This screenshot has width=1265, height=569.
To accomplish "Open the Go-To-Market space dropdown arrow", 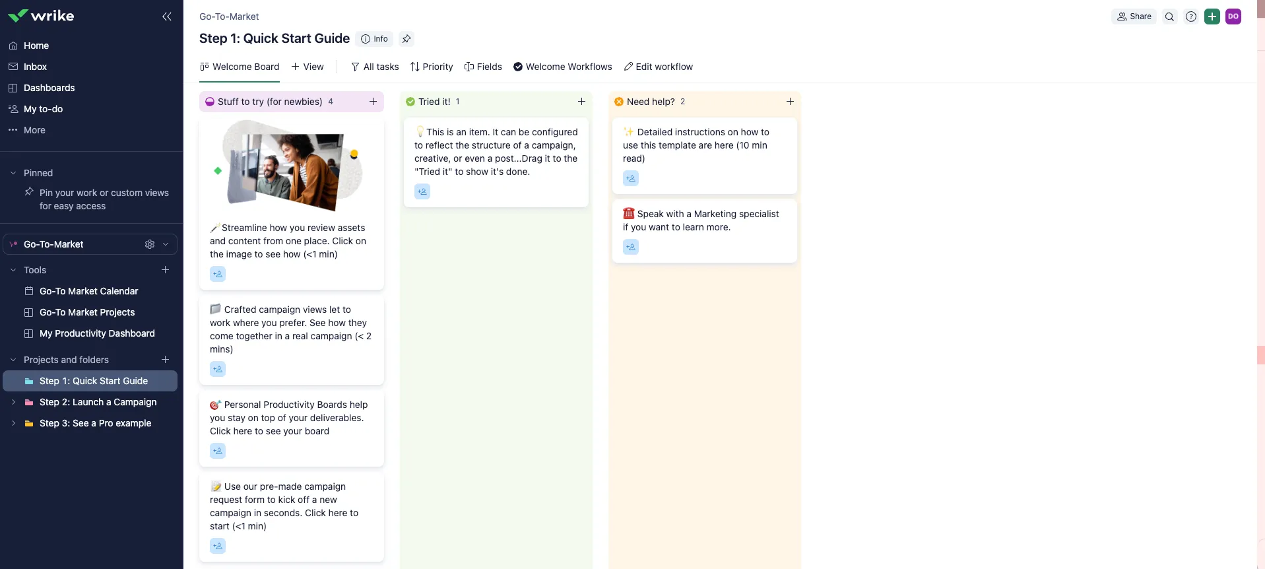I will [166, 244].
